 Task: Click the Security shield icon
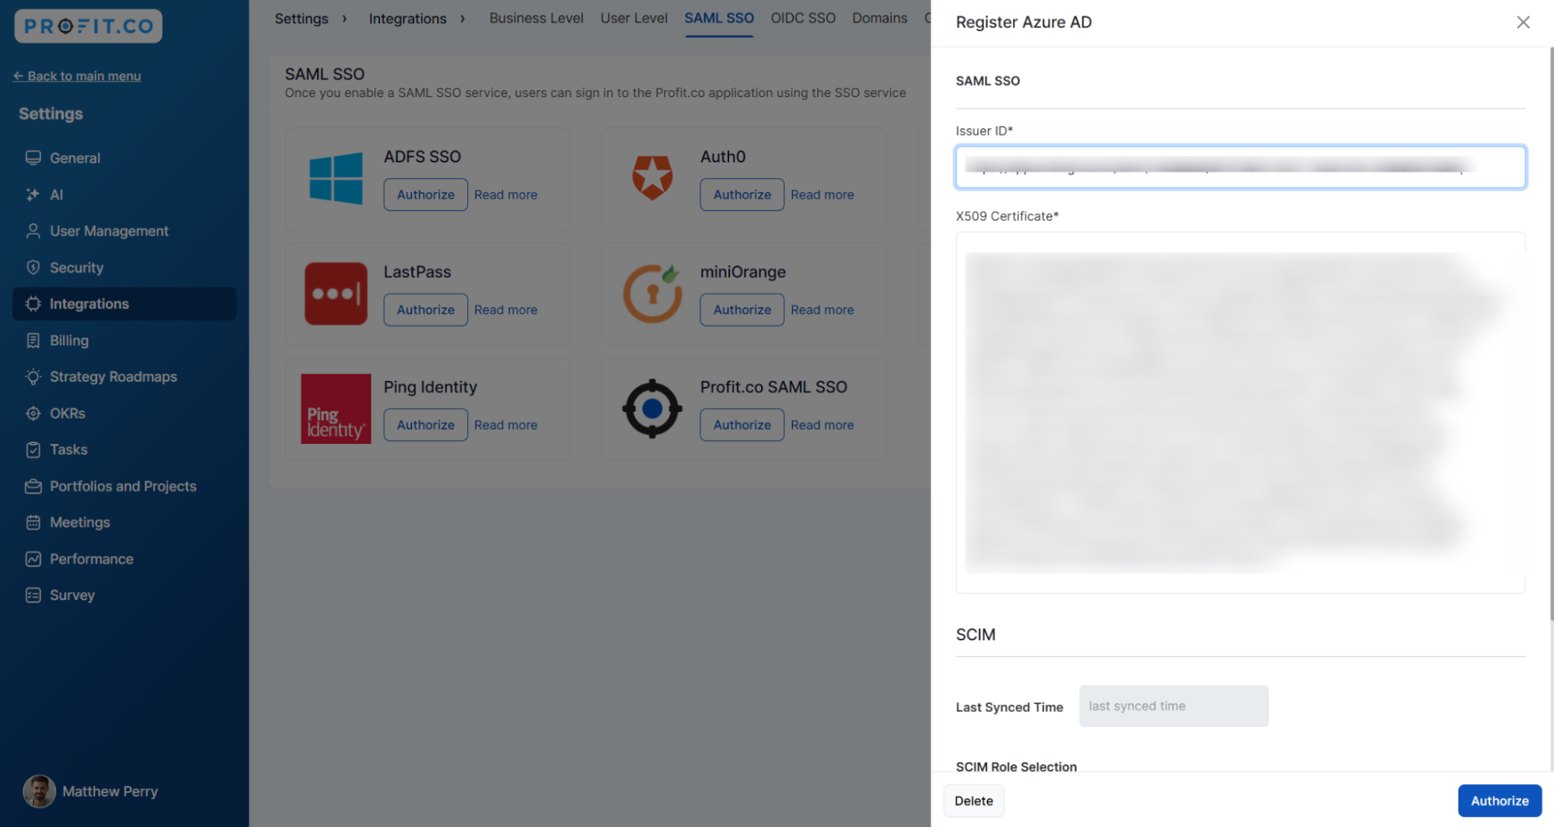33,267
